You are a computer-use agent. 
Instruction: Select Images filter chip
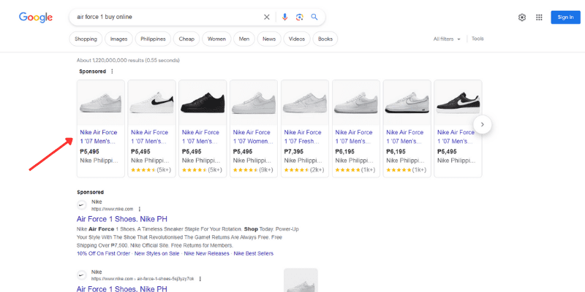118,39
